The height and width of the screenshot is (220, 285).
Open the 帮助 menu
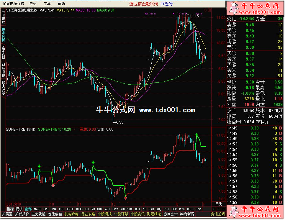click(x=61, y=4)
